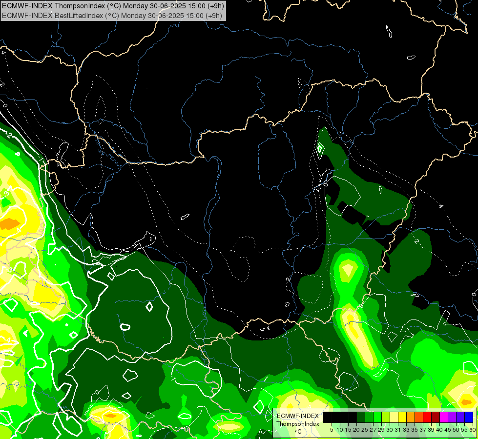Select the bright green swatch between 27 and 29
The width and height of the screenshot is (478, 439).
click(377, 417)
